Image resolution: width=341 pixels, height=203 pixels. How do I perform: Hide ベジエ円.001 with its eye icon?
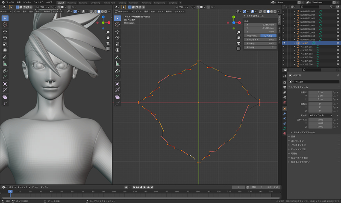tap(338, 47)
